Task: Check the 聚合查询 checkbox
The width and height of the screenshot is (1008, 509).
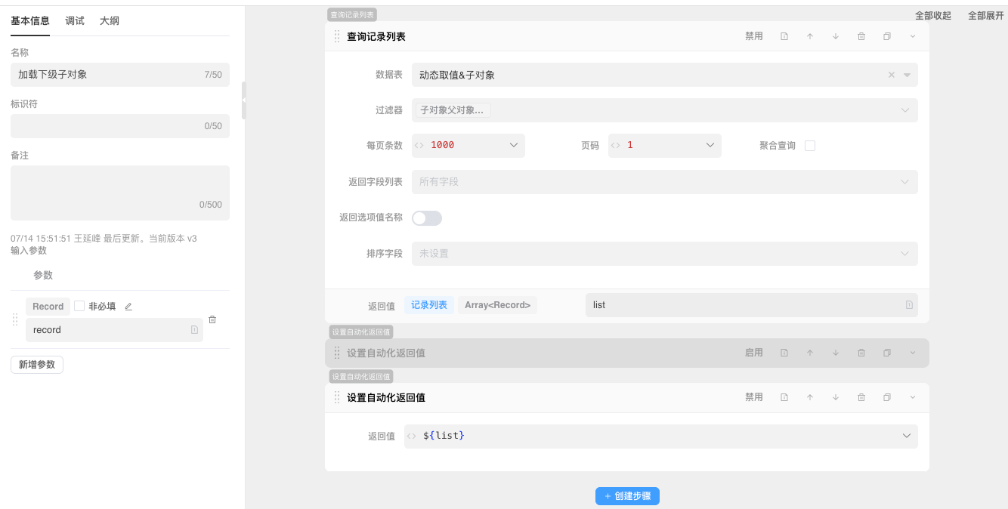Action: [x=810, y=146]
